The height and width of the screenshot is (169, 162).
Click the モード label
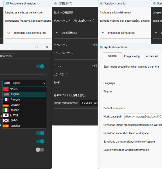click(57, 83)
